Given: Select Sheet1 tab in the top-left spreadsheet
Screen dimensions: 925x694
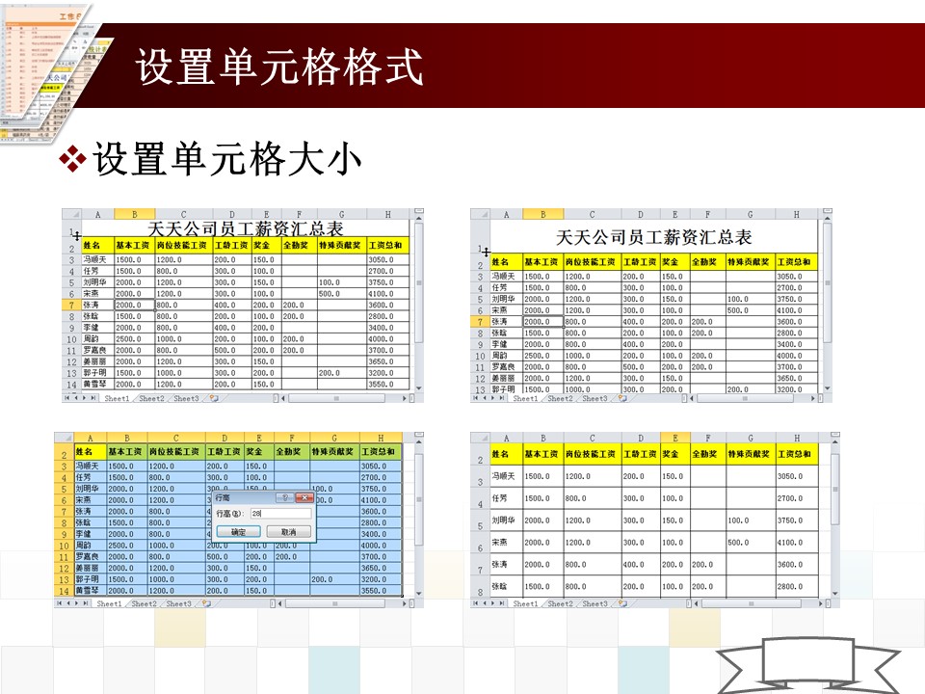Looking at the screenshot, I should coord(117,398).
